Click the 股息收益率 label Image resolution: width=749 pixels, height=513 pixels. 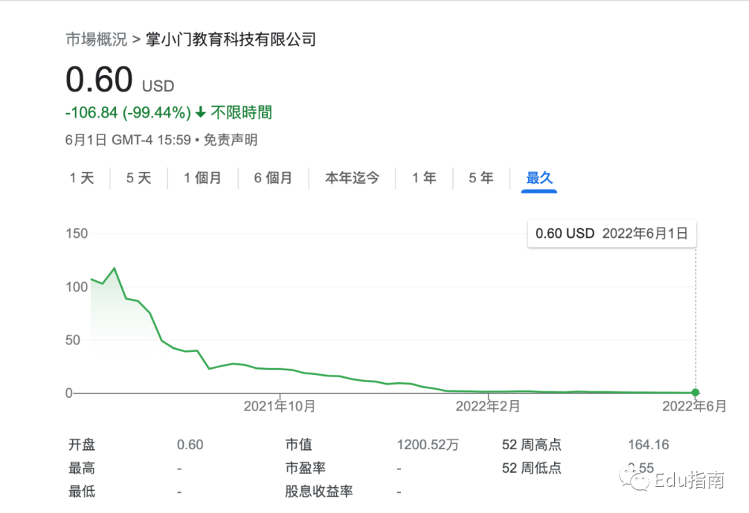(319, 492)
